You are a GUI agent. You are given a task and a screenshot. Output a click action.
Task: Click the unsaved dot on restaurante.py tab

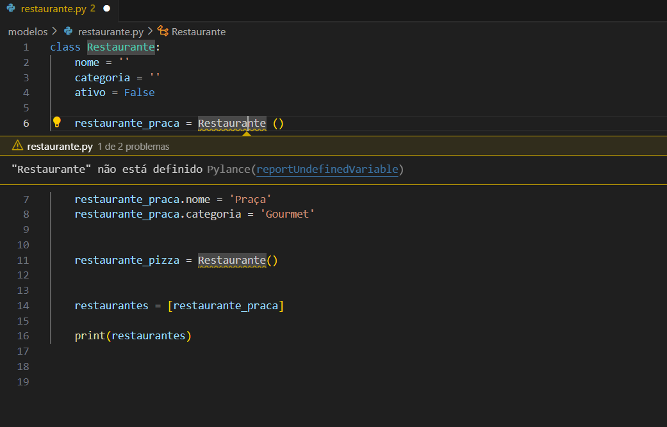107,8
